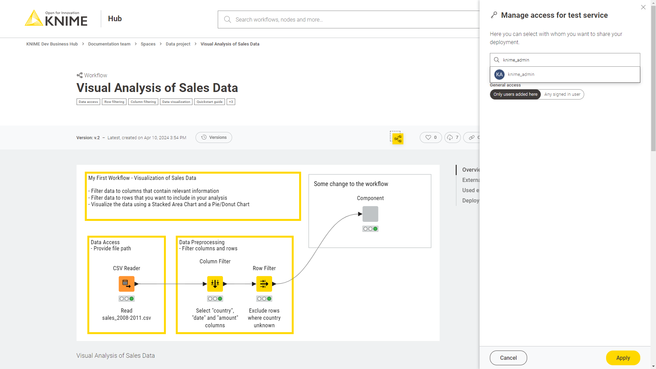Click the heart likes button
Image resolution: width=656 pixels, height=369 pixels.
point(431,137)
